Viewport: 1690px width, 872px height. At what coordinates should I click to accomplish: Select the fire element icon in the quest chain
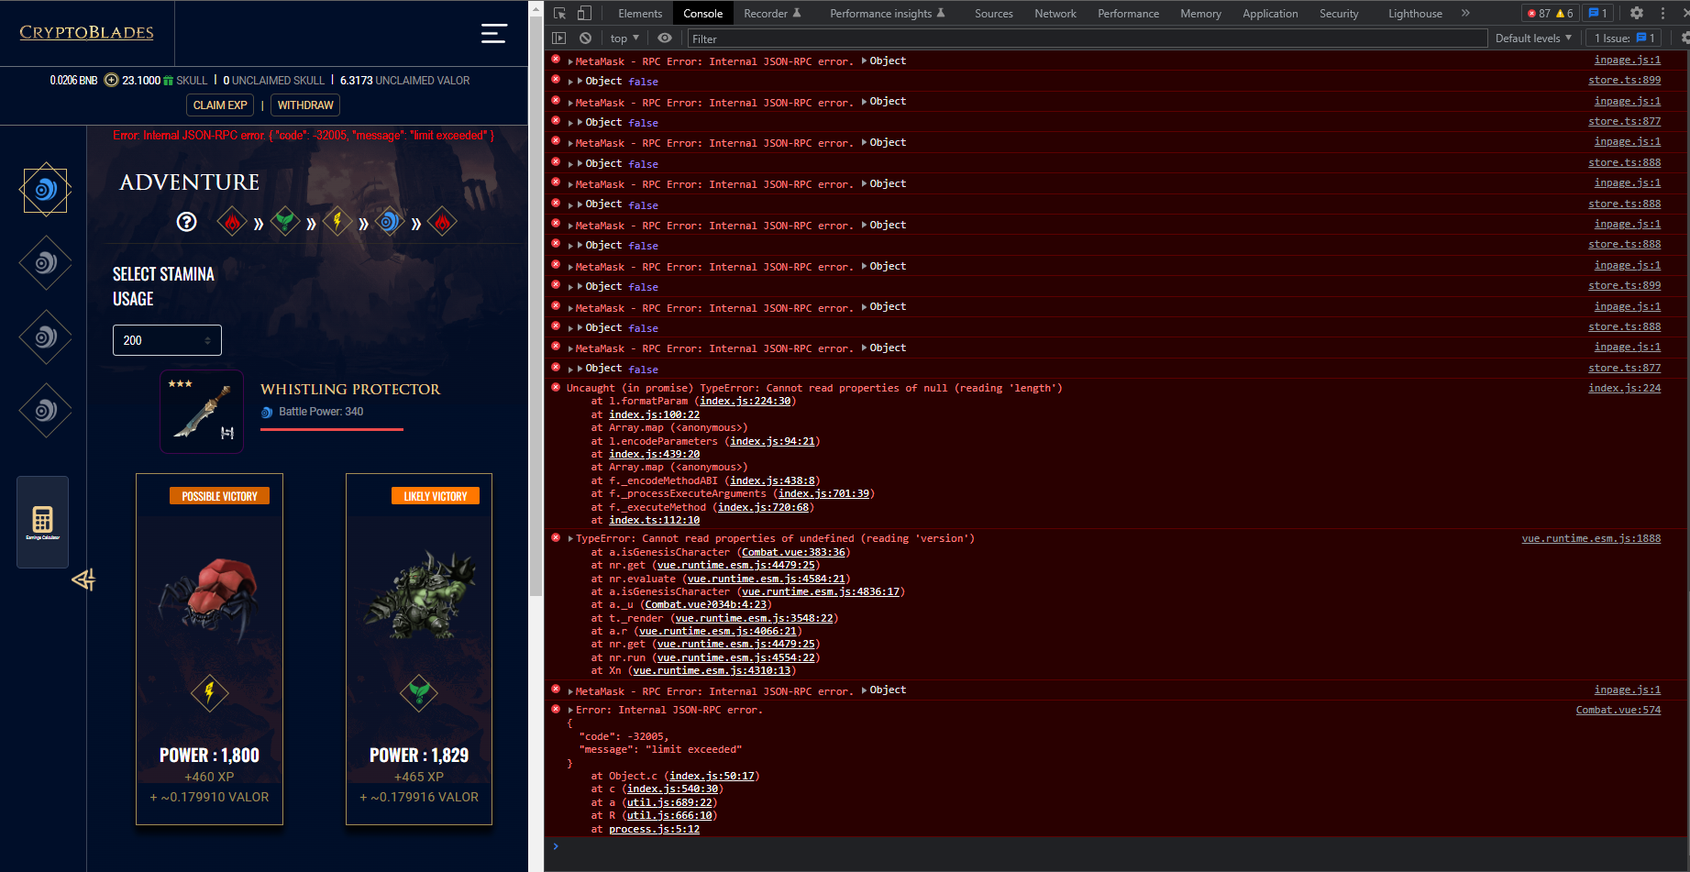232,221
